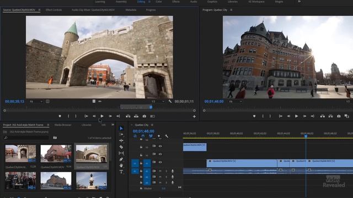Select the Hand tool
The image size is (353, 198).
coord(121,166)
